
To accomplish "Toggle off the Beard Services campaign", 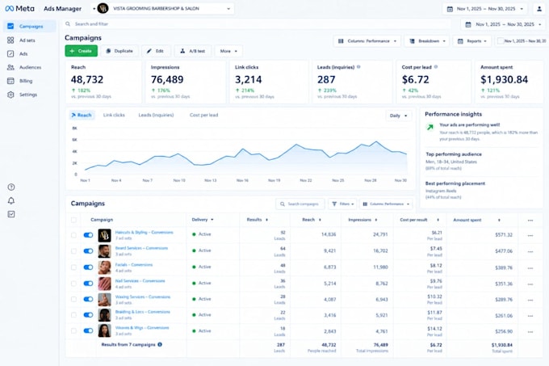I will tap(88, 251).
